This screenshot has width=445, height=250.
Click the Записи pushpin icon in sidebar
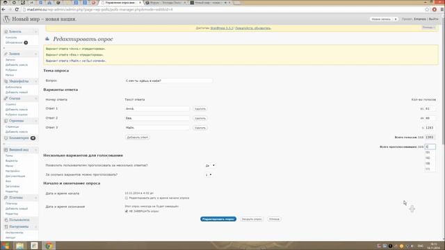(6, 53)
